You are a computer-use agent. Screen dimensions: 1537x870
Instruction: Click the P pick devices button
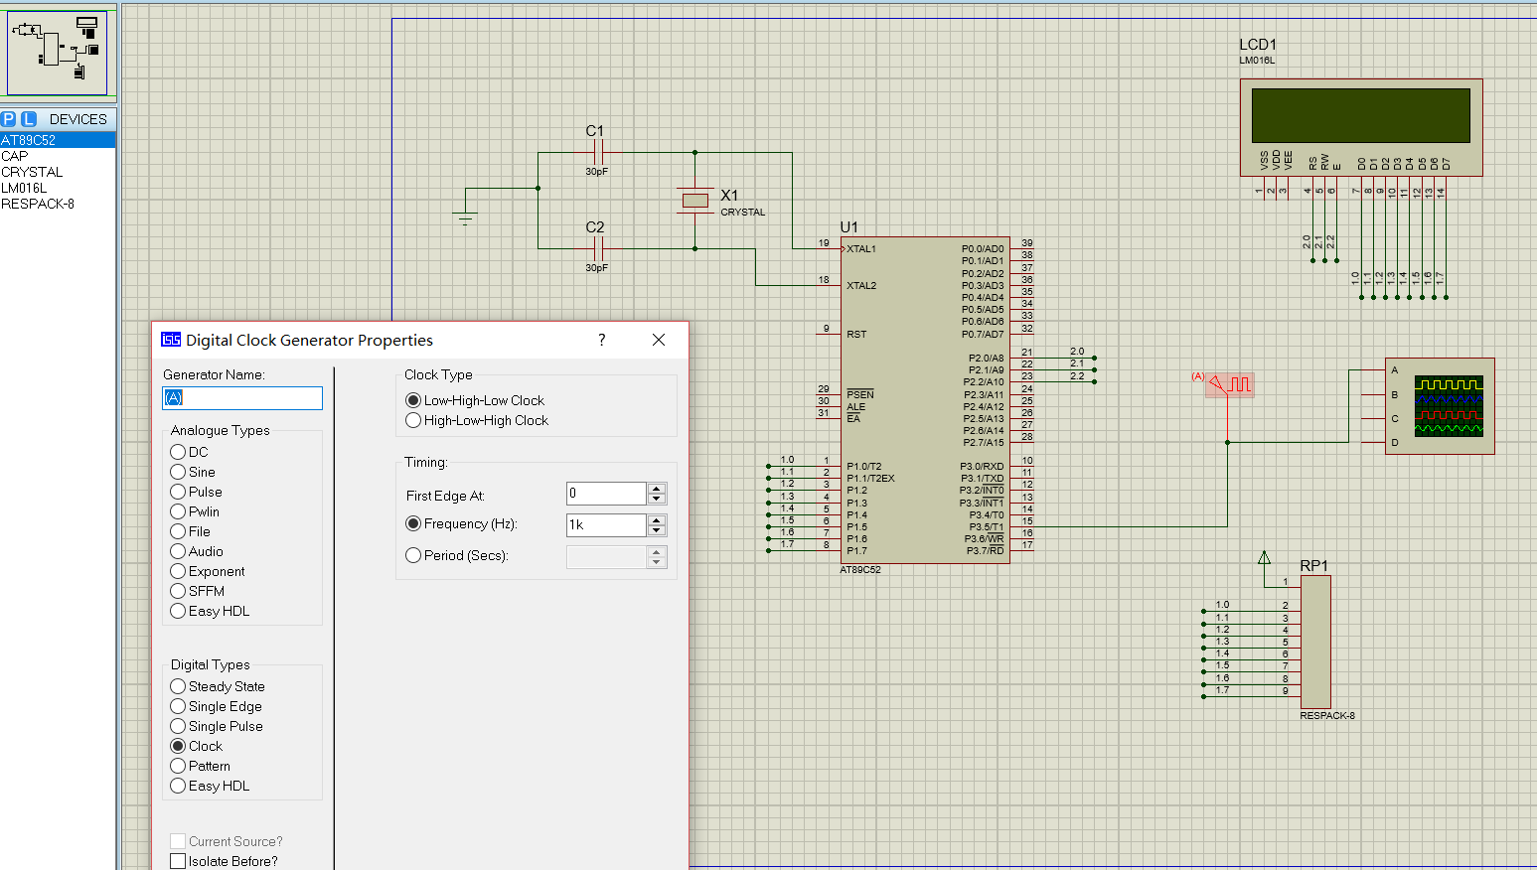[x=9, y=119]
